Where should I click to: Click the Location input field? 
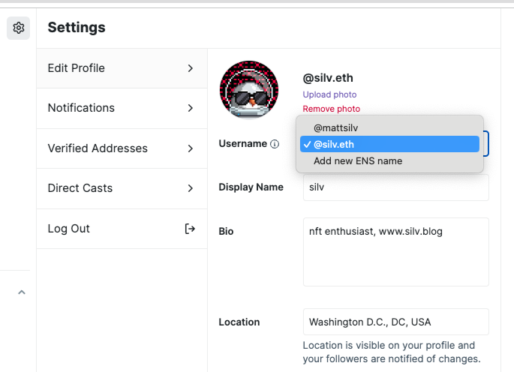pyautogui.click(x=395, y=322)
